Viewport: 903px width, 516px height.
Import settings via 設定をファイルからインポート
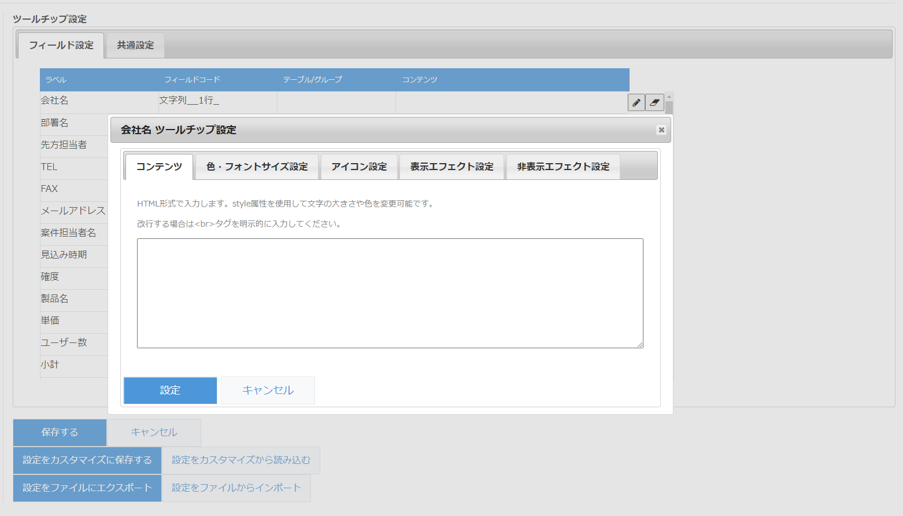pyautogui.click(x=236, y=488)
